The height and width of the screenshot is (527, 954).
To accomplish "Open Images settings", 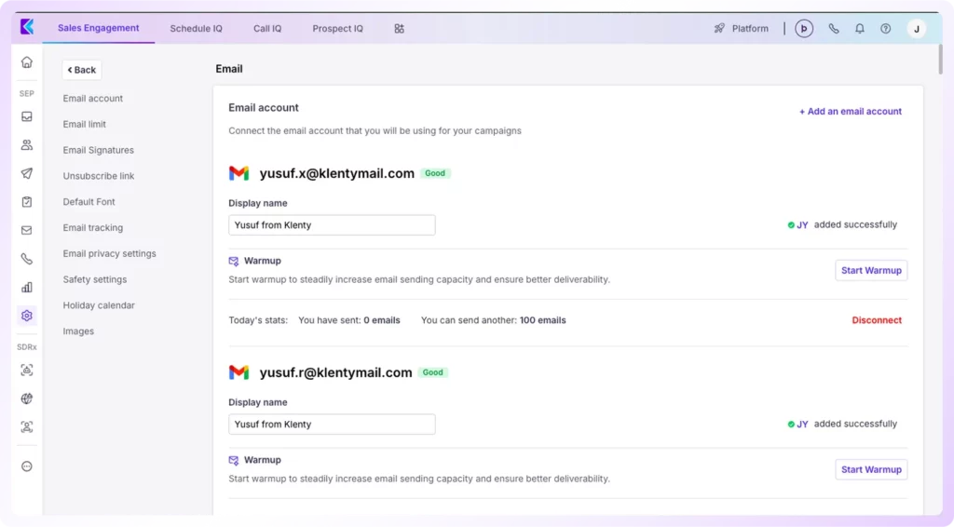I will pyautogui.click(x=78, y=331).
